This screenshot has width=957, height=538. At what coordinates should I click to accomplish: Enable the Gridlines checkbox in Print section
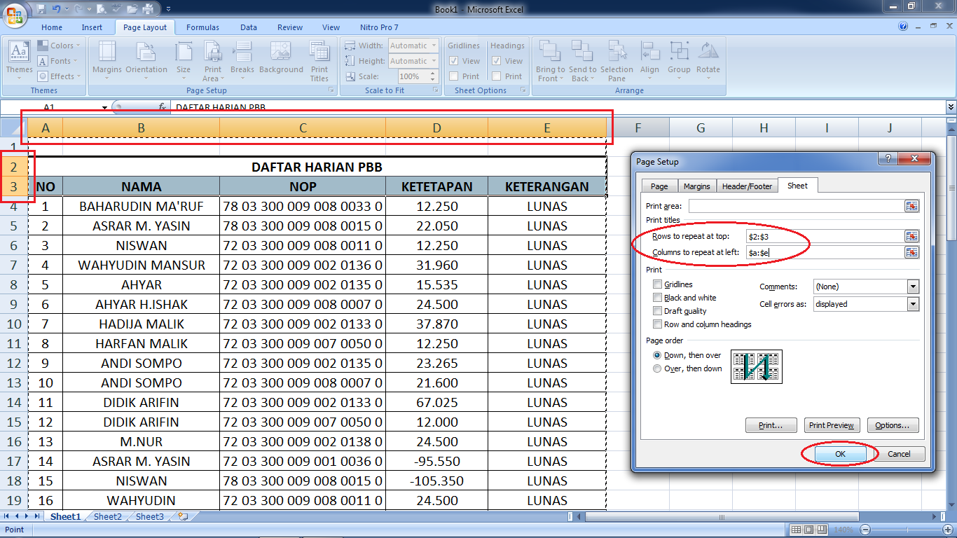pyautogui.click(x=657, y=284)
